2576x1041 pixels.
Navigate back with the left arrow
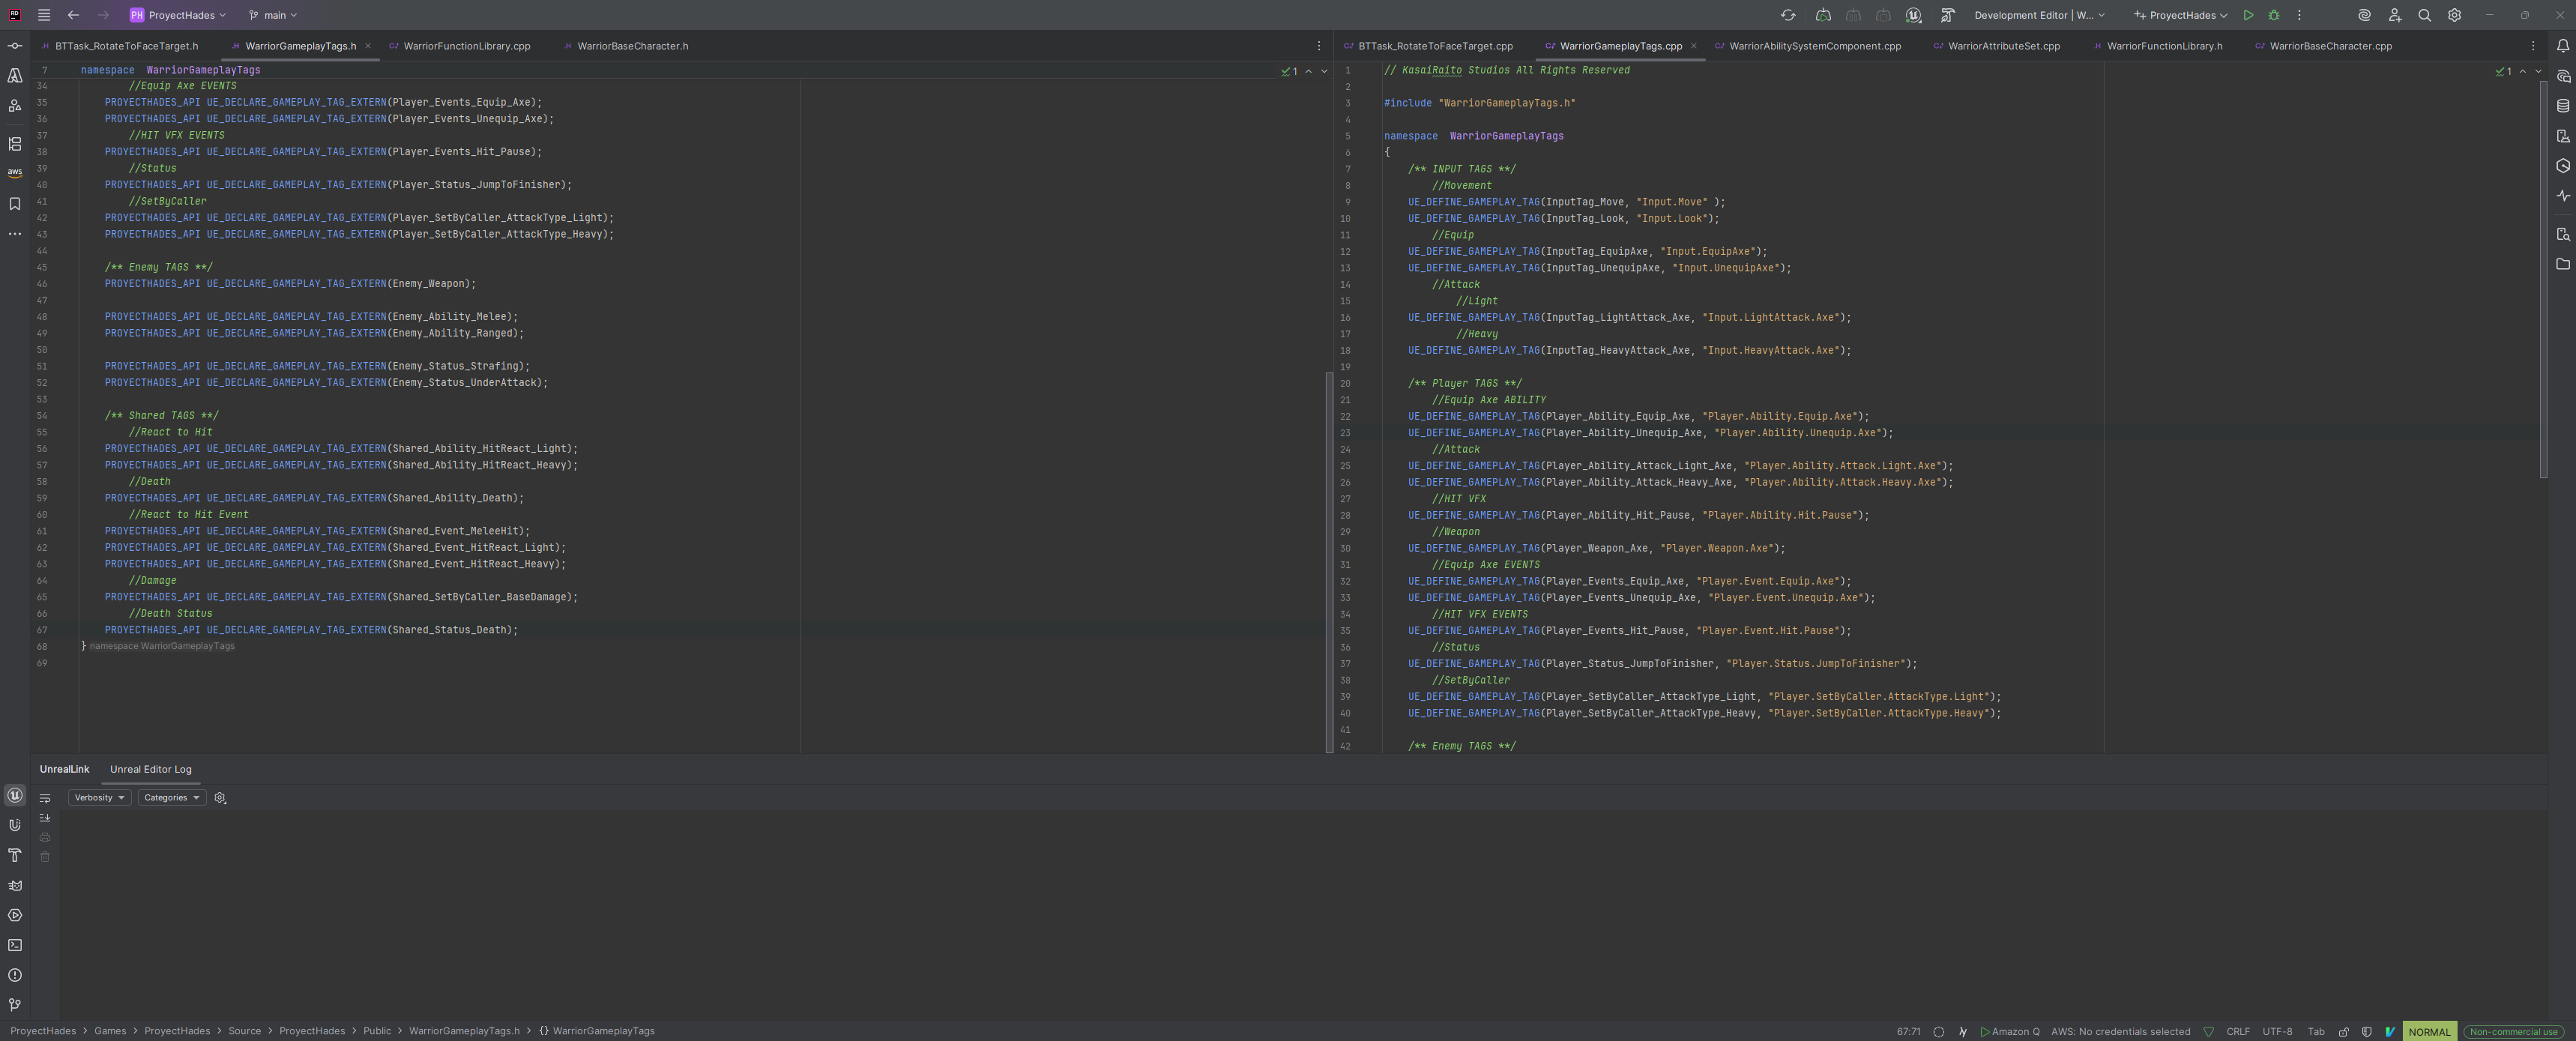[x=73, y=15]
